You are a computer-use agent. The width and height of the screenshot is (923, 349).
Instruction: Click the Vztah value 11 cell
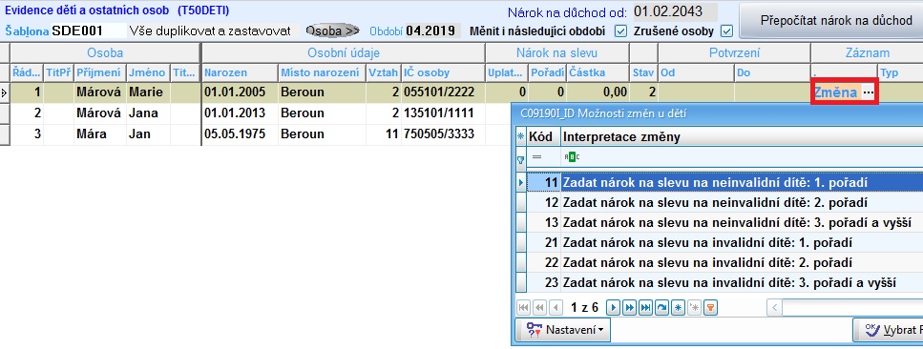point(383,133)
